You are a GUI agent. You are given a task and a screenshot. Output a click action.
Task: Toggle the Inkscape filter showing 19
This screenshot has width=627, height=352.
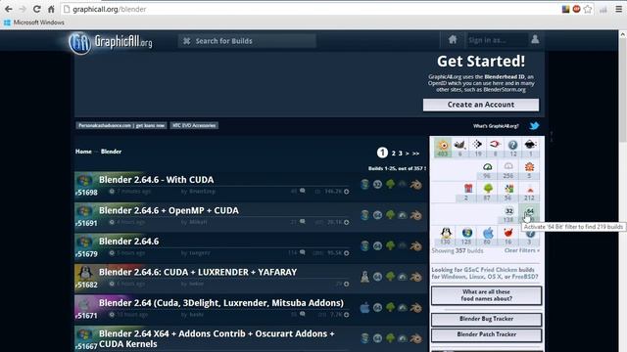[477, 148]
